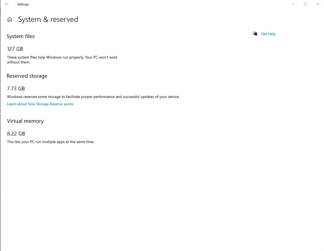This screenshot has height=251, width=324.
Task: Click the System files heading
Action: coord(21,36)
